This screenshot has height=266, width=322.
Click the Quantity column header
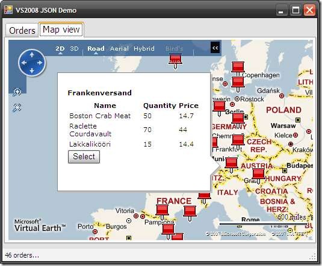(x=159, y=106)
